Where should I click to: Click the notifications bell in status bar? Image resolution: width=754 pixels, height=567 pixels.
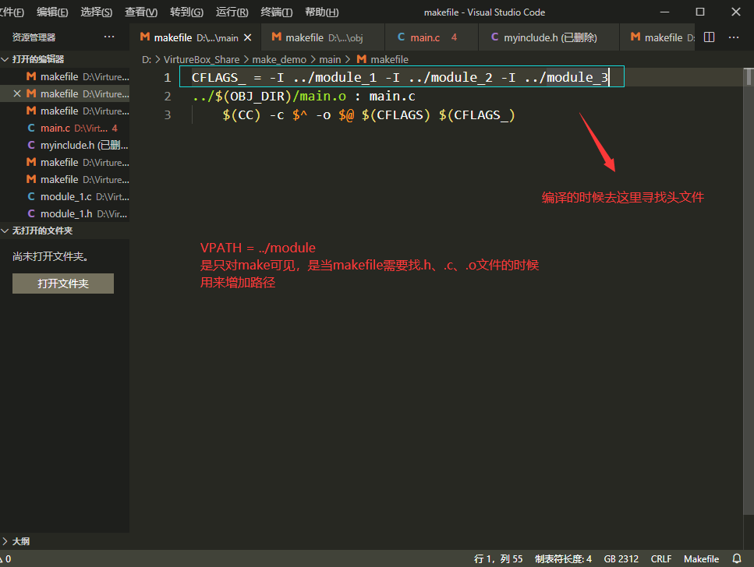[x=736, y=558]
